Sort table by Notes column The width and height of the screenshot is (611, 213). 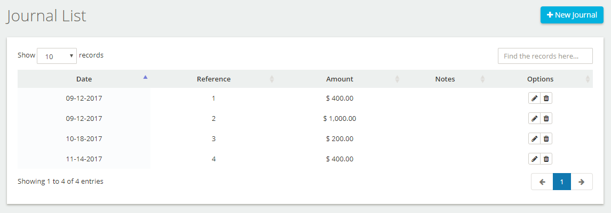(x=445, y=79)
